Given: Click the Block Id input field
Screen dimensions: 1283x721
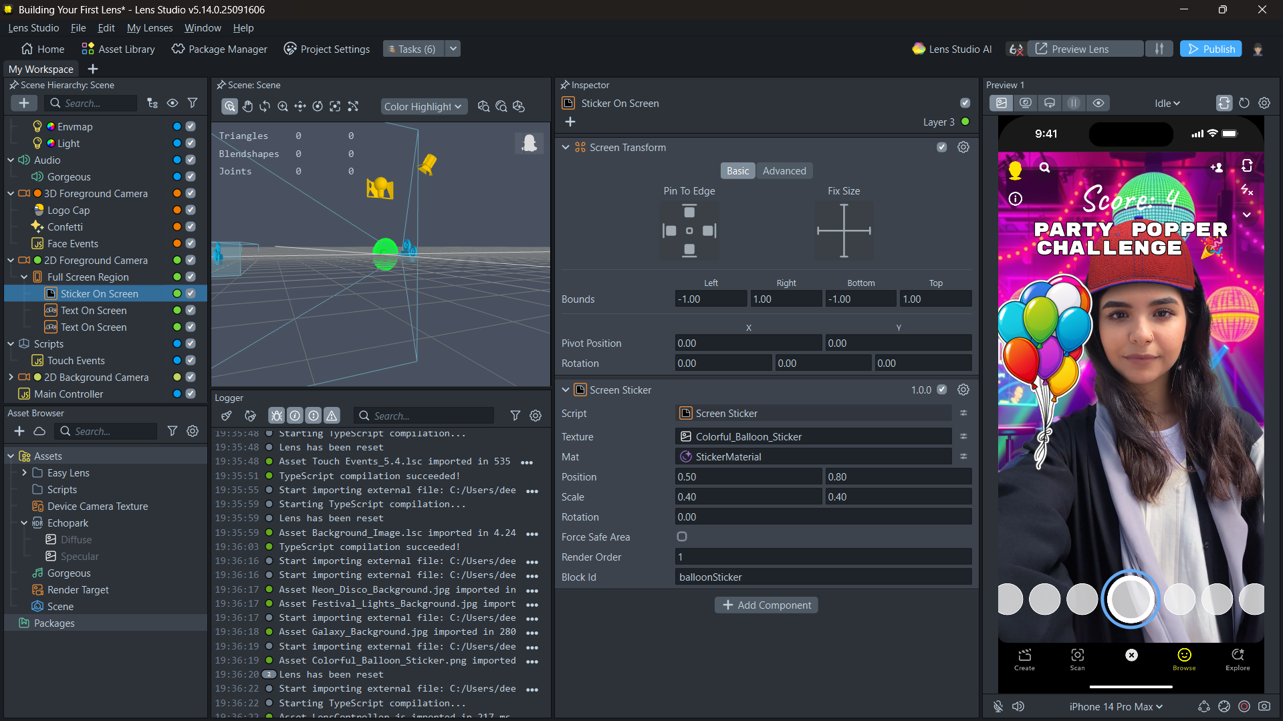Looking at the screenshot, I should [822, 577].
